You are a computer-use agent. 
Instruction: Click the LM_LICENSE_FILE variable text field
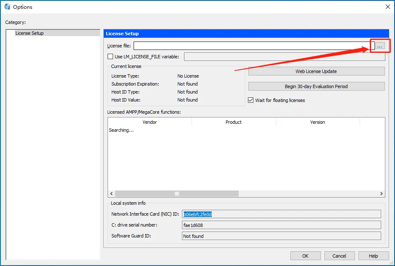point(284,57)
